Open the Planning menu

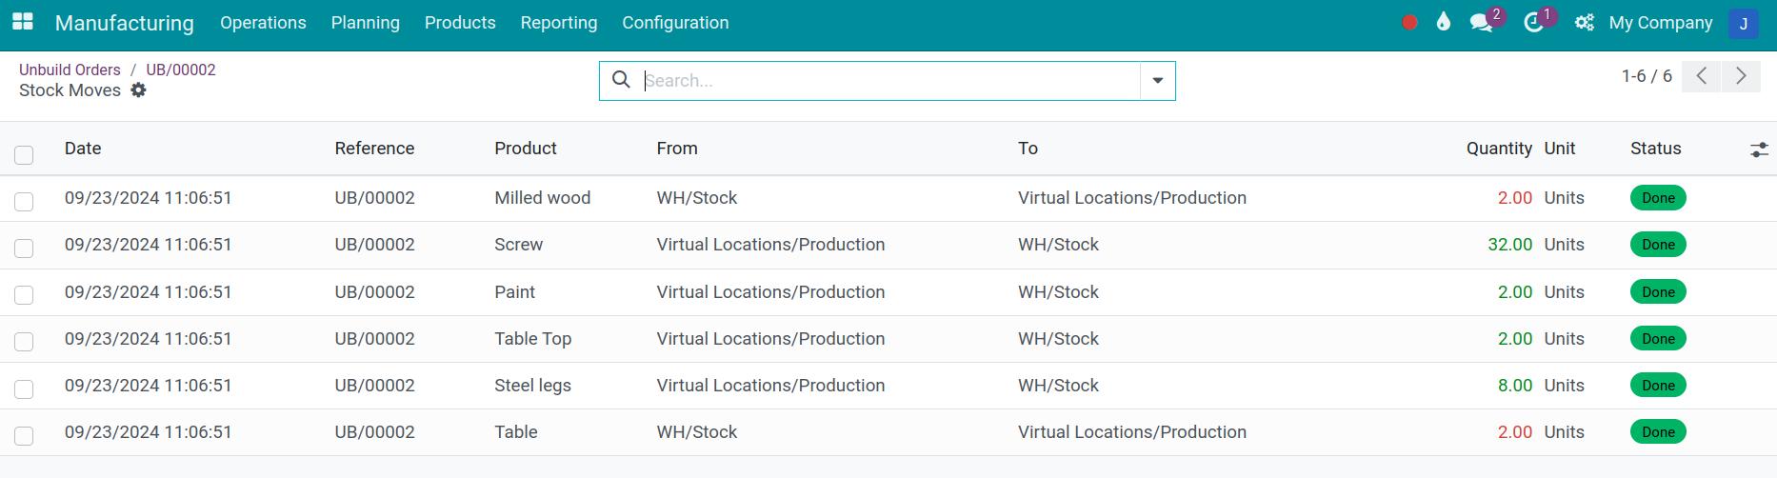(365, 23)
